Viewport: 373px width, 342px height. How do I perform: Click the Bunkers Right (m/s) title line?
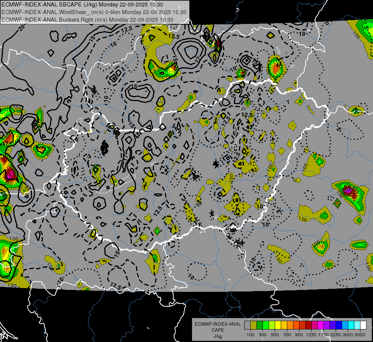(93, 19)
